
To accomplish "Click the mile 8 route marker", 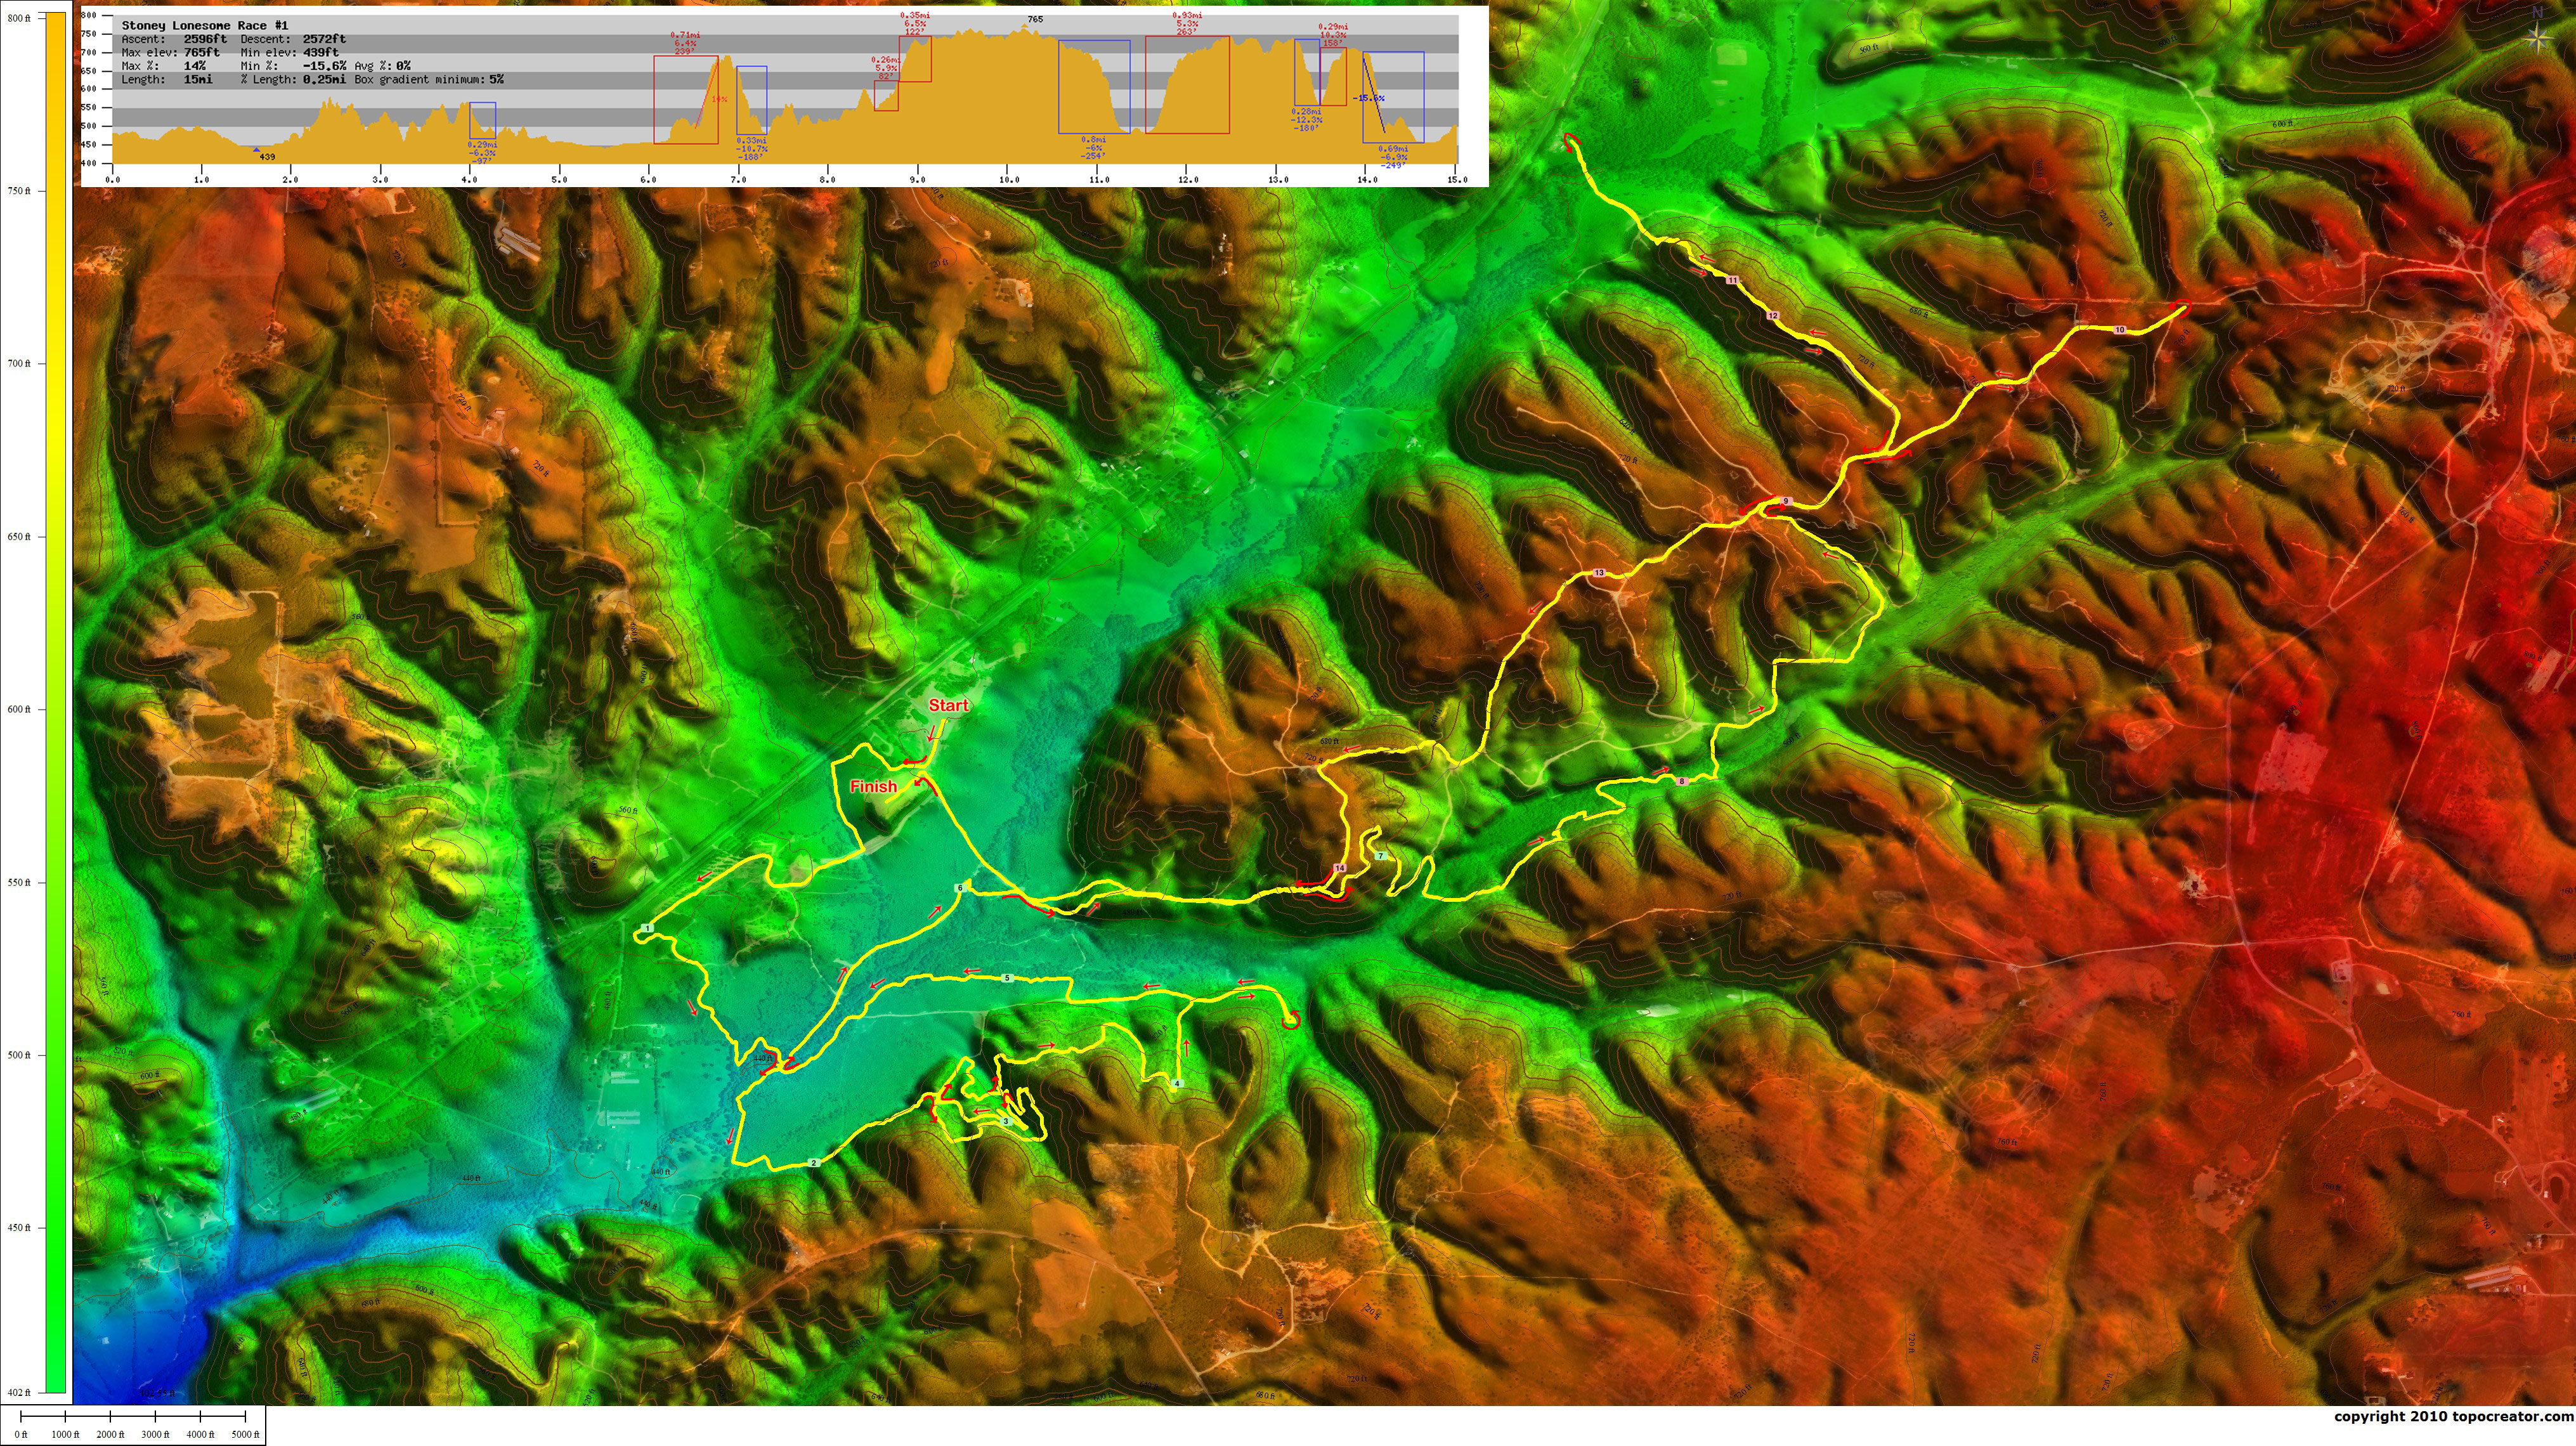I will [x=1682, y=781].
